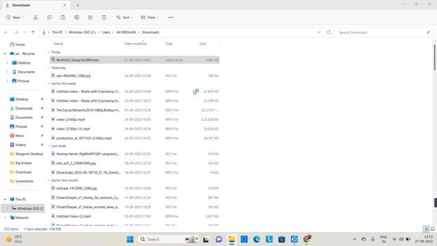The height and width of the screenshot is (246, 437).
Task: Click the Copy toolbar icon
Action: (x=49, y=17)
